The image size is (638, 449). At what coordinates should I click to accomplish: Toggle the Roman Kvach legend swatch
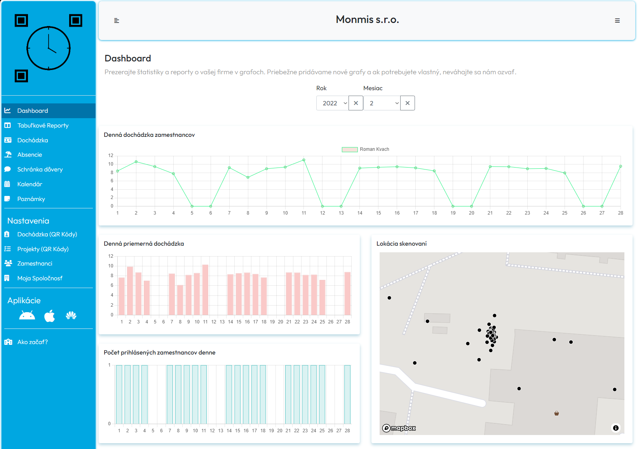click(x=350, y=149)
